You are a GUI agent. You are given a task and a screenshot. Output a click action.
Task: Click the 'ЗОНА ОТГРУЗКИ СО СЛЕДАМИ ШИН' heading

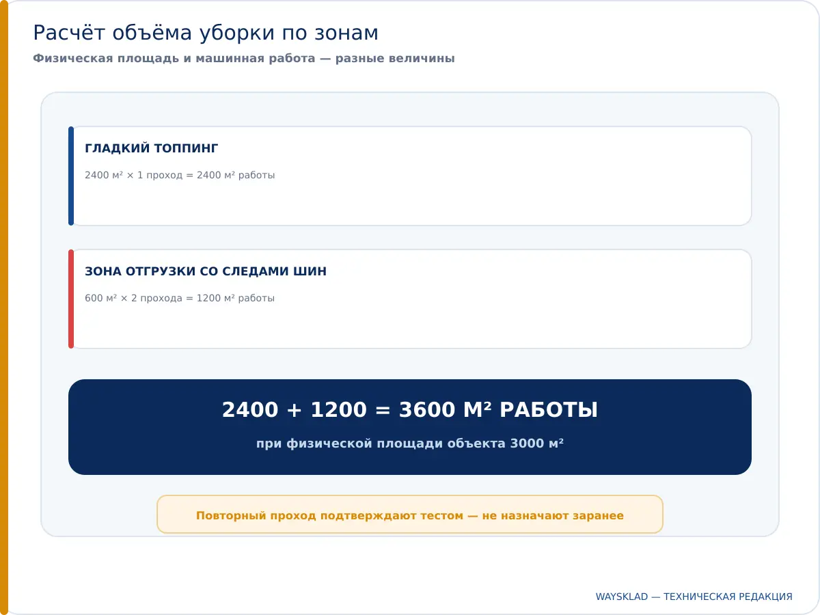pos(206,271)
